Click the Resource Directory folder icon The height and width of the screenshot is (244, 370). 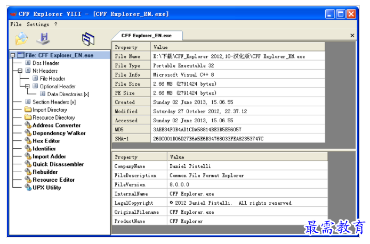28,117
